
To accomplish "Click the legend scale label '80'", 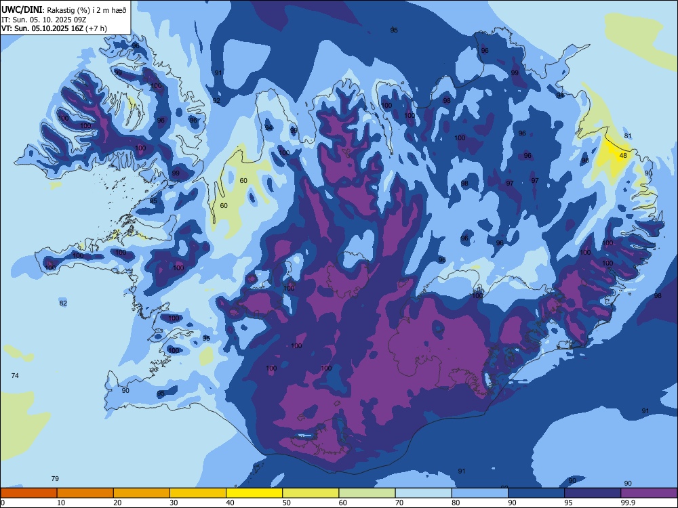I will (456, 503).
